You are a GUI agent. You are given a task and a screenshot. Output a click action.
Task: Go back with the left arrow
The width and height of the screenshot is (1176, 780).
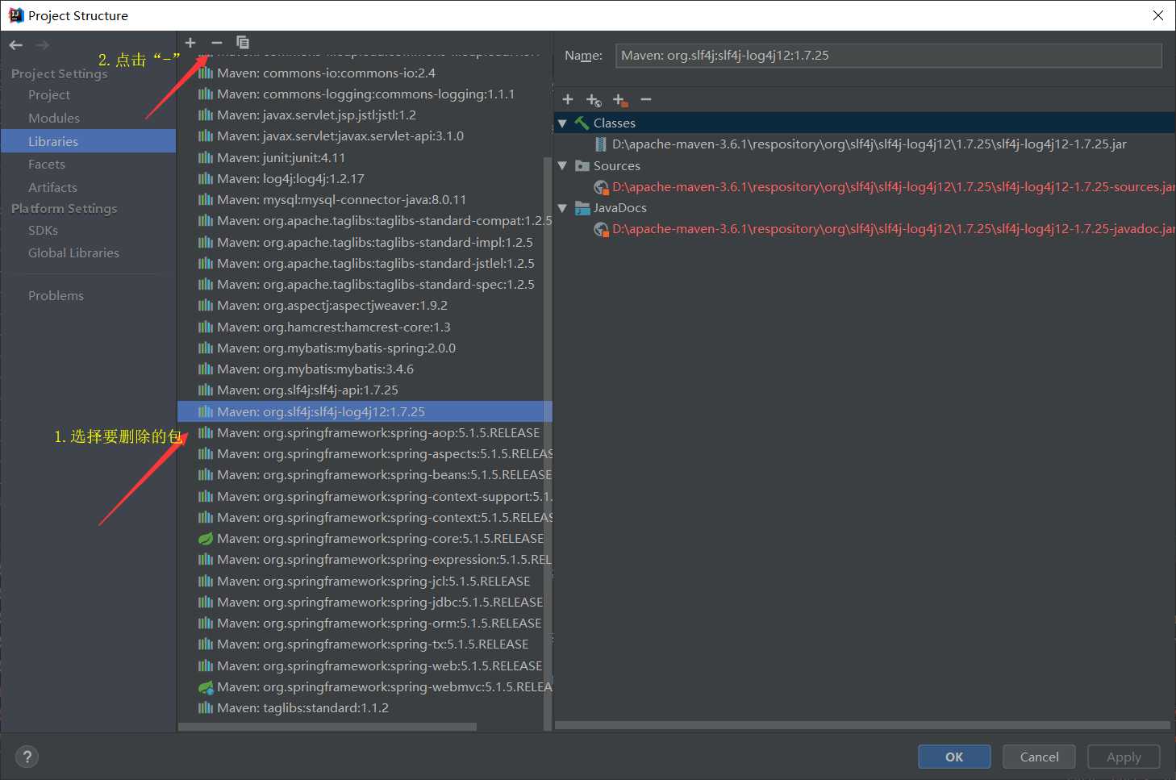coord(16,45)
